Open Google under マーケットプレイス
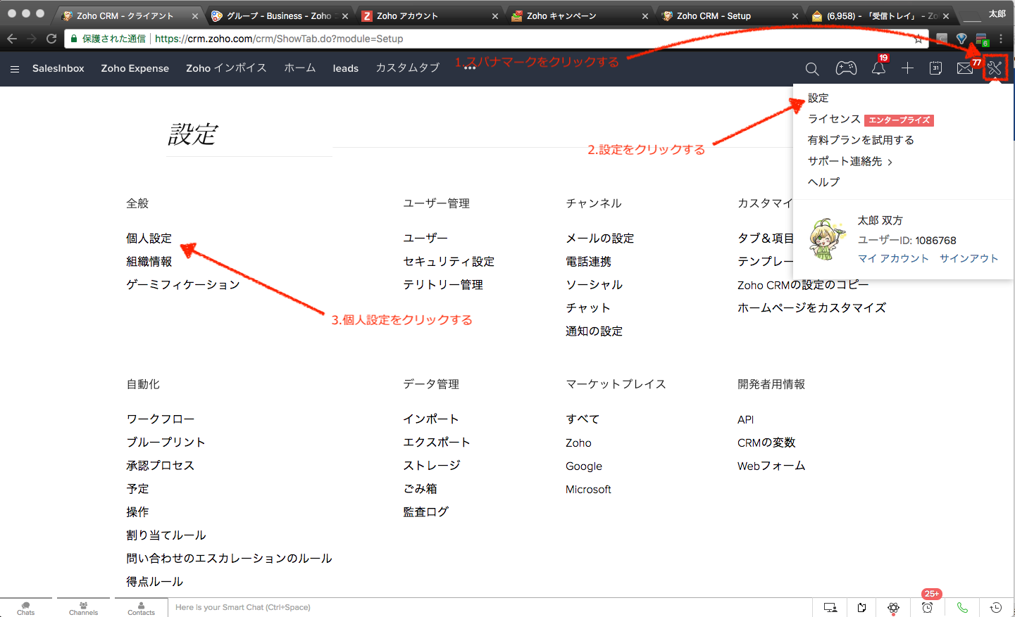 click(x=584, y=466)
